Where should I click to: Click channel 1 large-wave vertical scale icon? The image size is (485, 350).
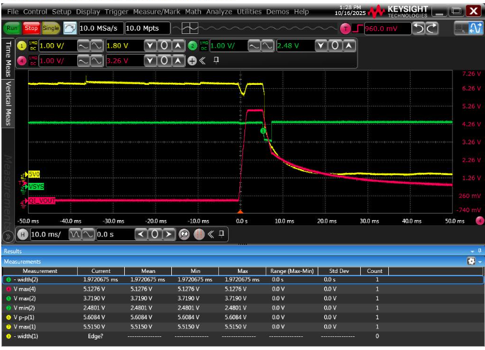pos(97,46)
